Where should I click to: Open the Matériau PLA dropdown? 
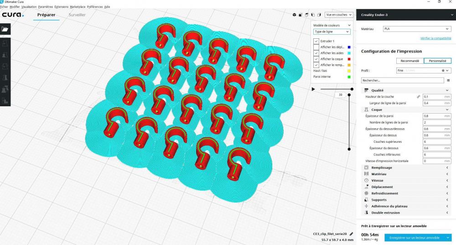click(x=417, y=29)
